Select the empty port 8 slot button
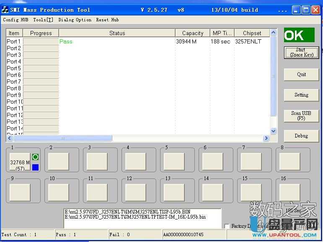The height and width of the screenshot is (242, 323). point(289,162)
